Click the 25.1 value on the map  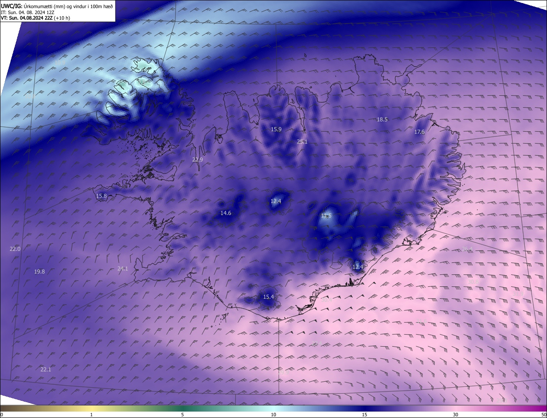click(302, 141)
